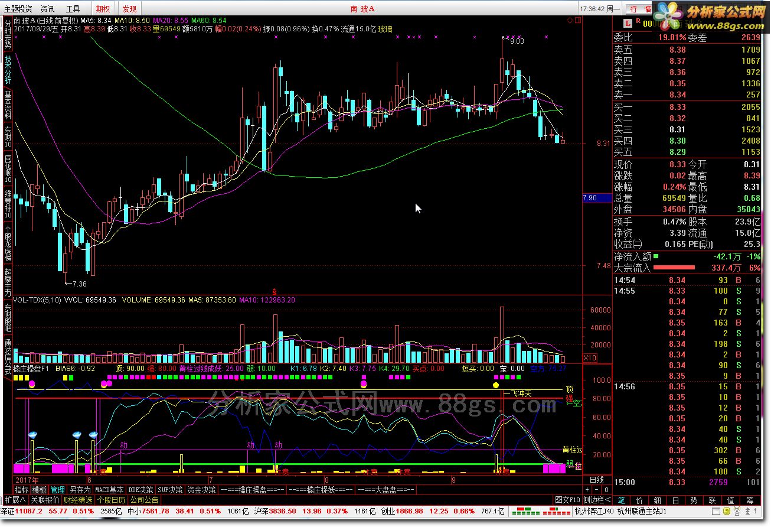Image resolution: width=771 pixels, height=527 pixels.
Task: Select the SUP决策 indicator template
Action: click(x=171, y=490)
